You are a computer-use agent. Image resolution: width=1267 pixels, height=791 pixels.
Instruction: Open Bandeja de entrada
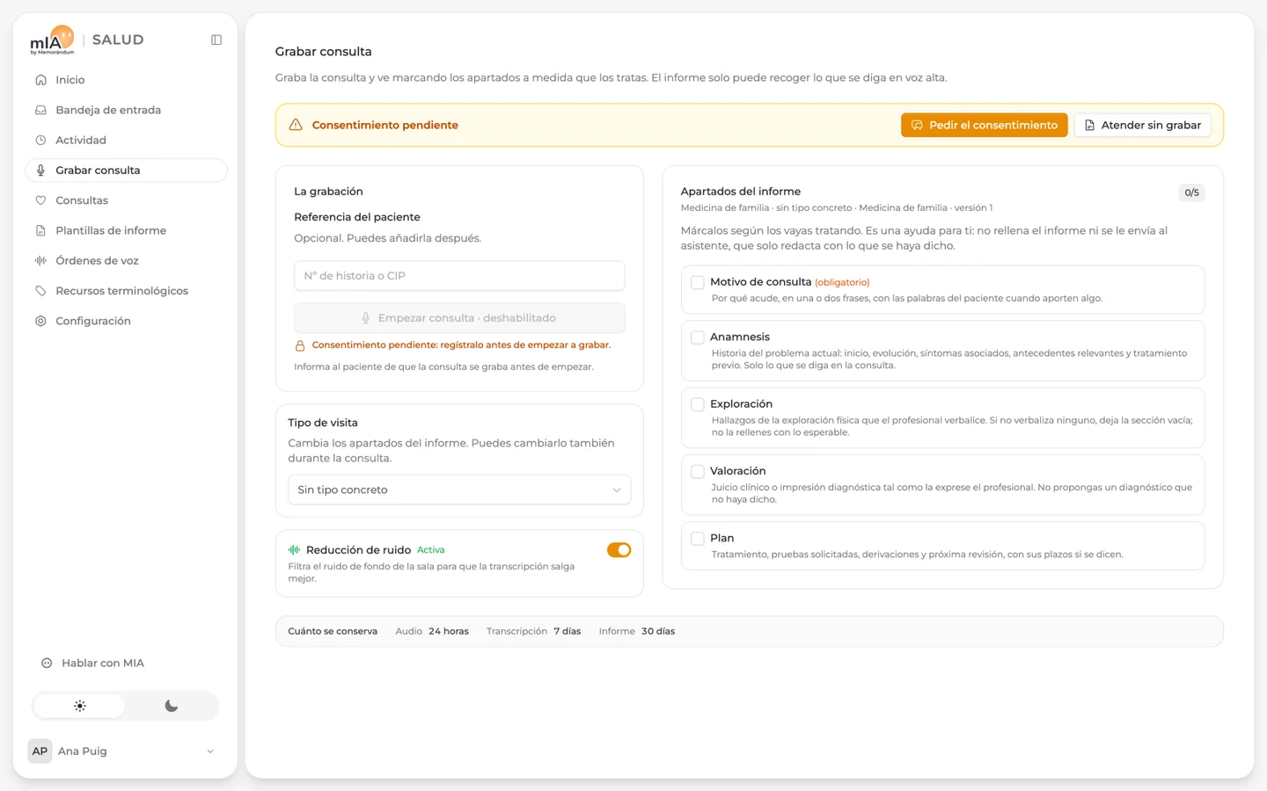pos(126,110)
